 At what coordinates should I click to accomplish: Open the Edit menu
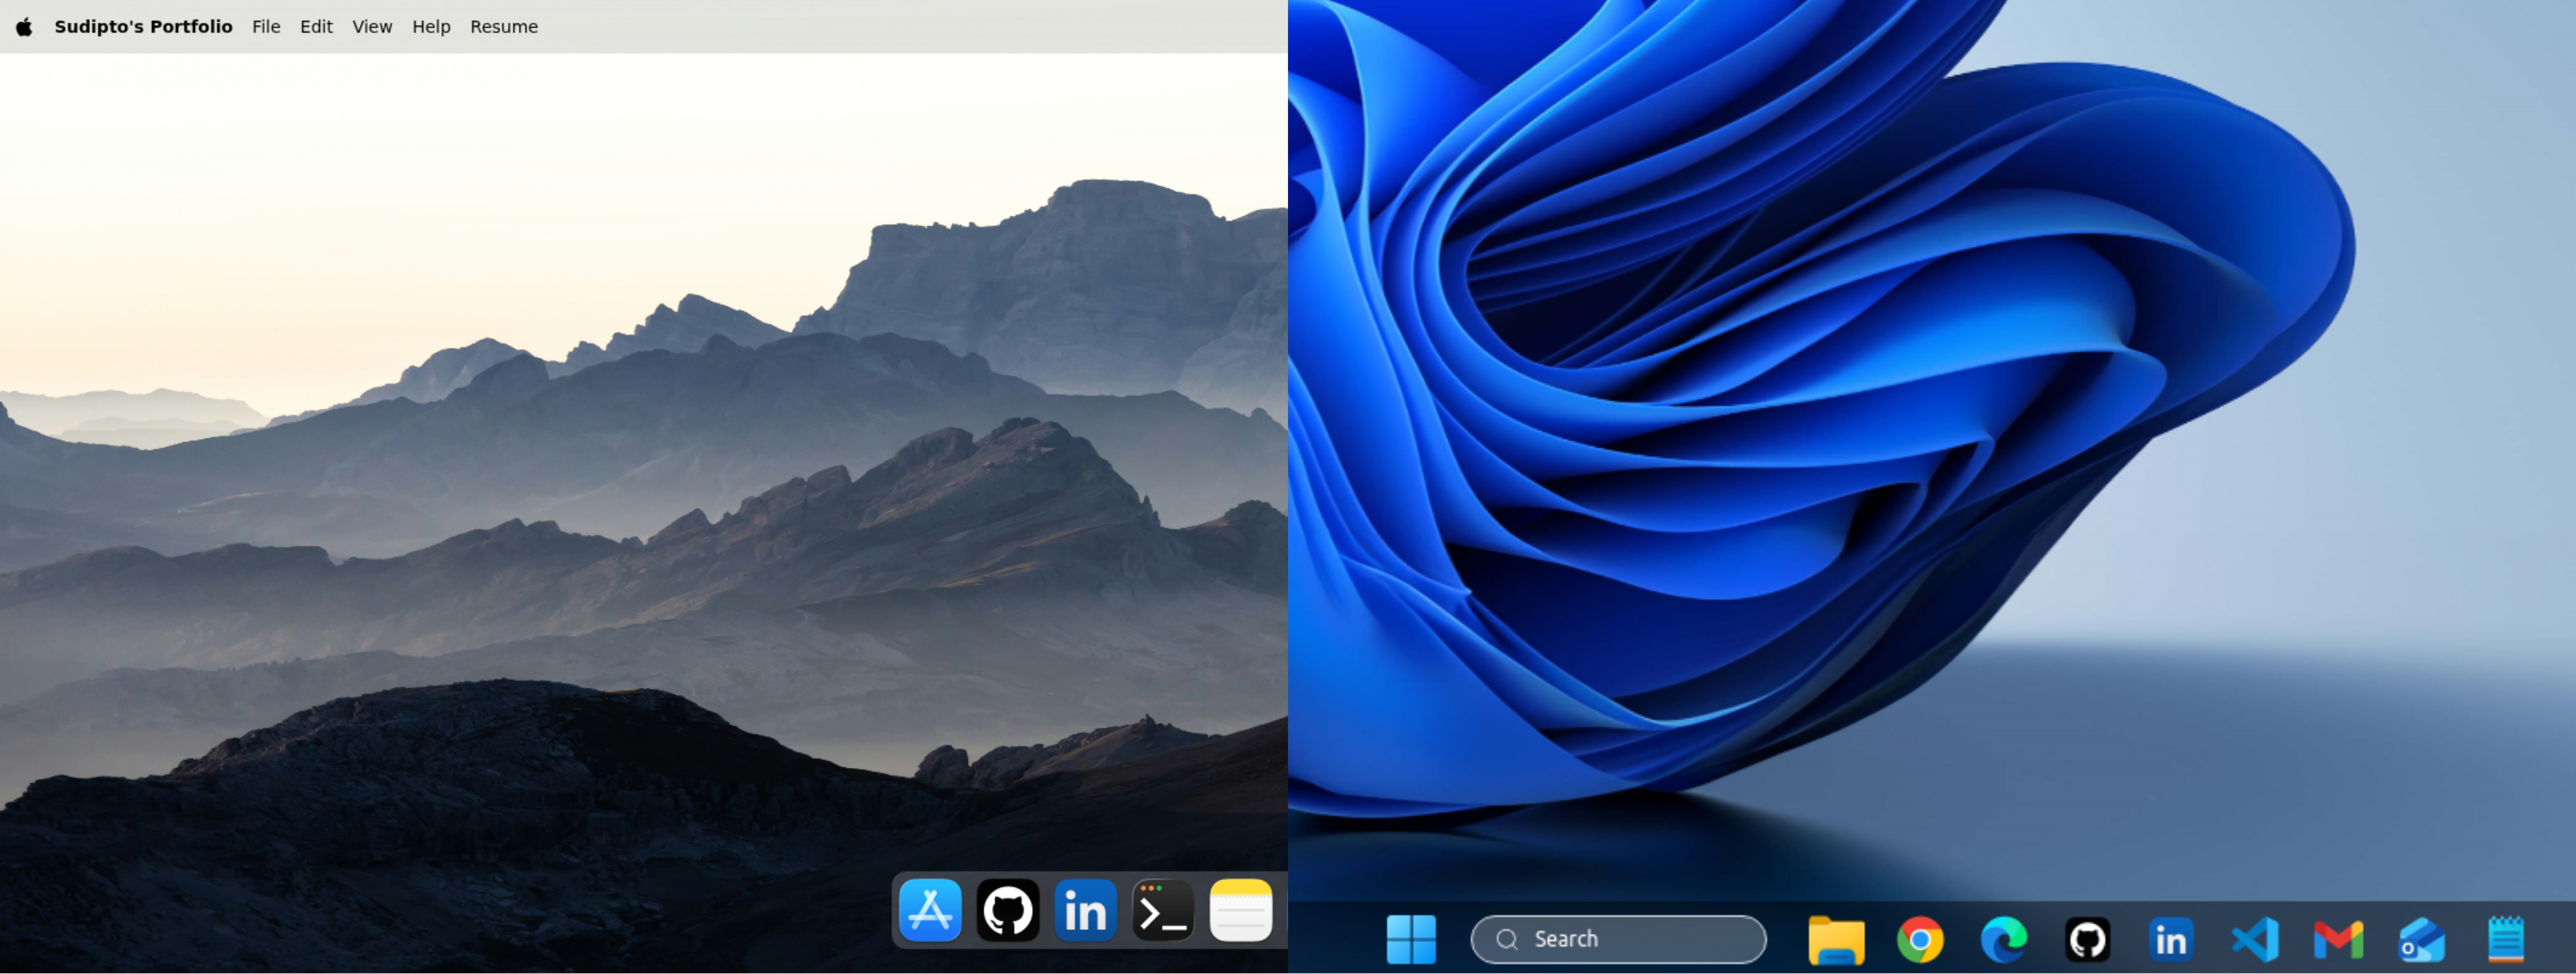316,27
